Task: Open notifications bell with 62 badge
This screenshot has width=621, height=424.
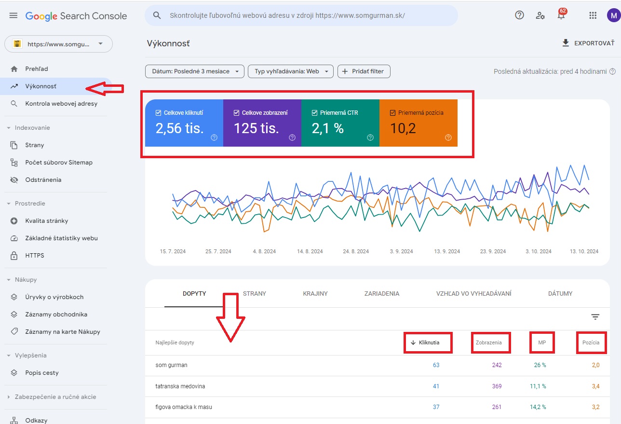Action: point(561,14)
